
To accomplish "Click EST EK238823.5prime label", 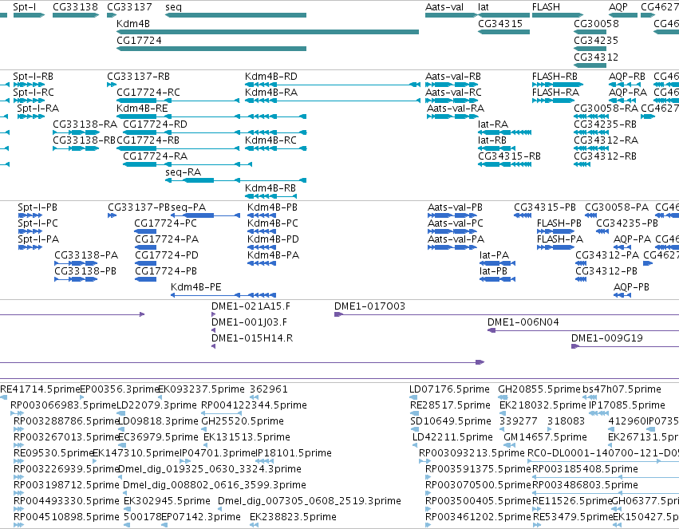I will [x=293, y=517].
